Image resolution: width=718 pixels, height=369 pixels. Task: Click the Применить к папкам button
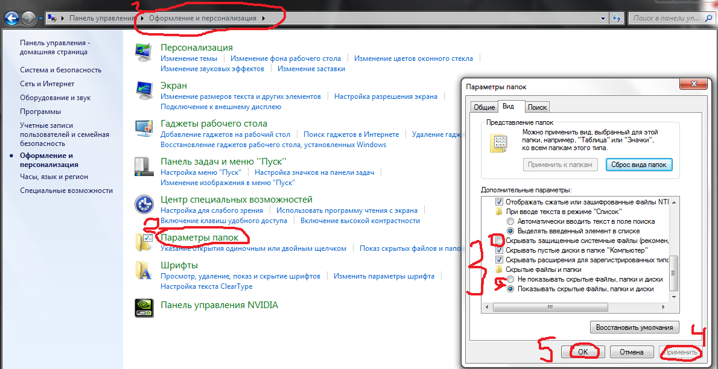561,165
